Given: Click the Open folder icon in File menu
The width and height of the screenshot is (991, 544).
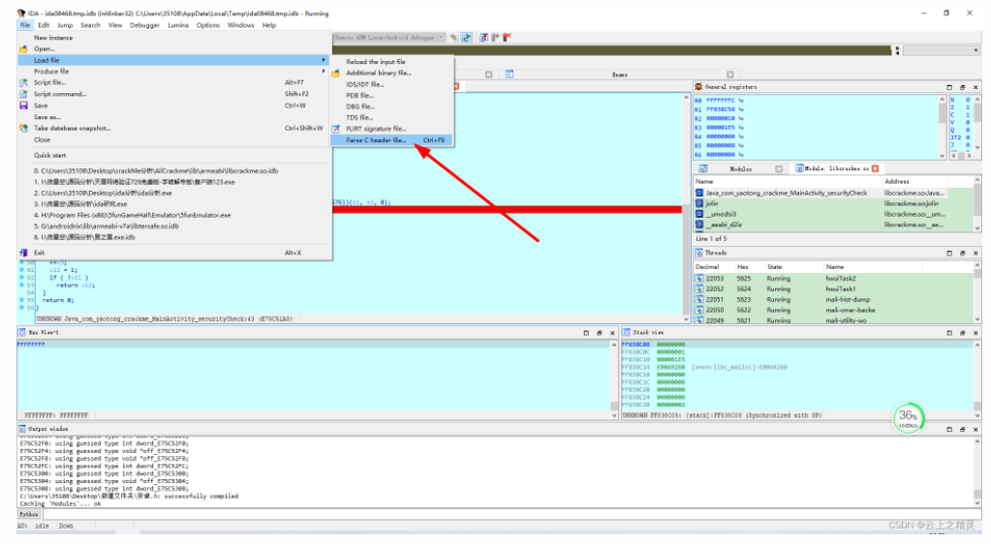Looking at the screenshot, I should coord(23,48).
